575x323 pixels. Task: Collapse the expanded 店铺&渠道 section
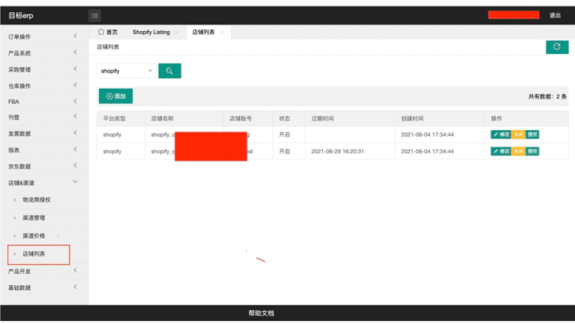tap(75, 182)
